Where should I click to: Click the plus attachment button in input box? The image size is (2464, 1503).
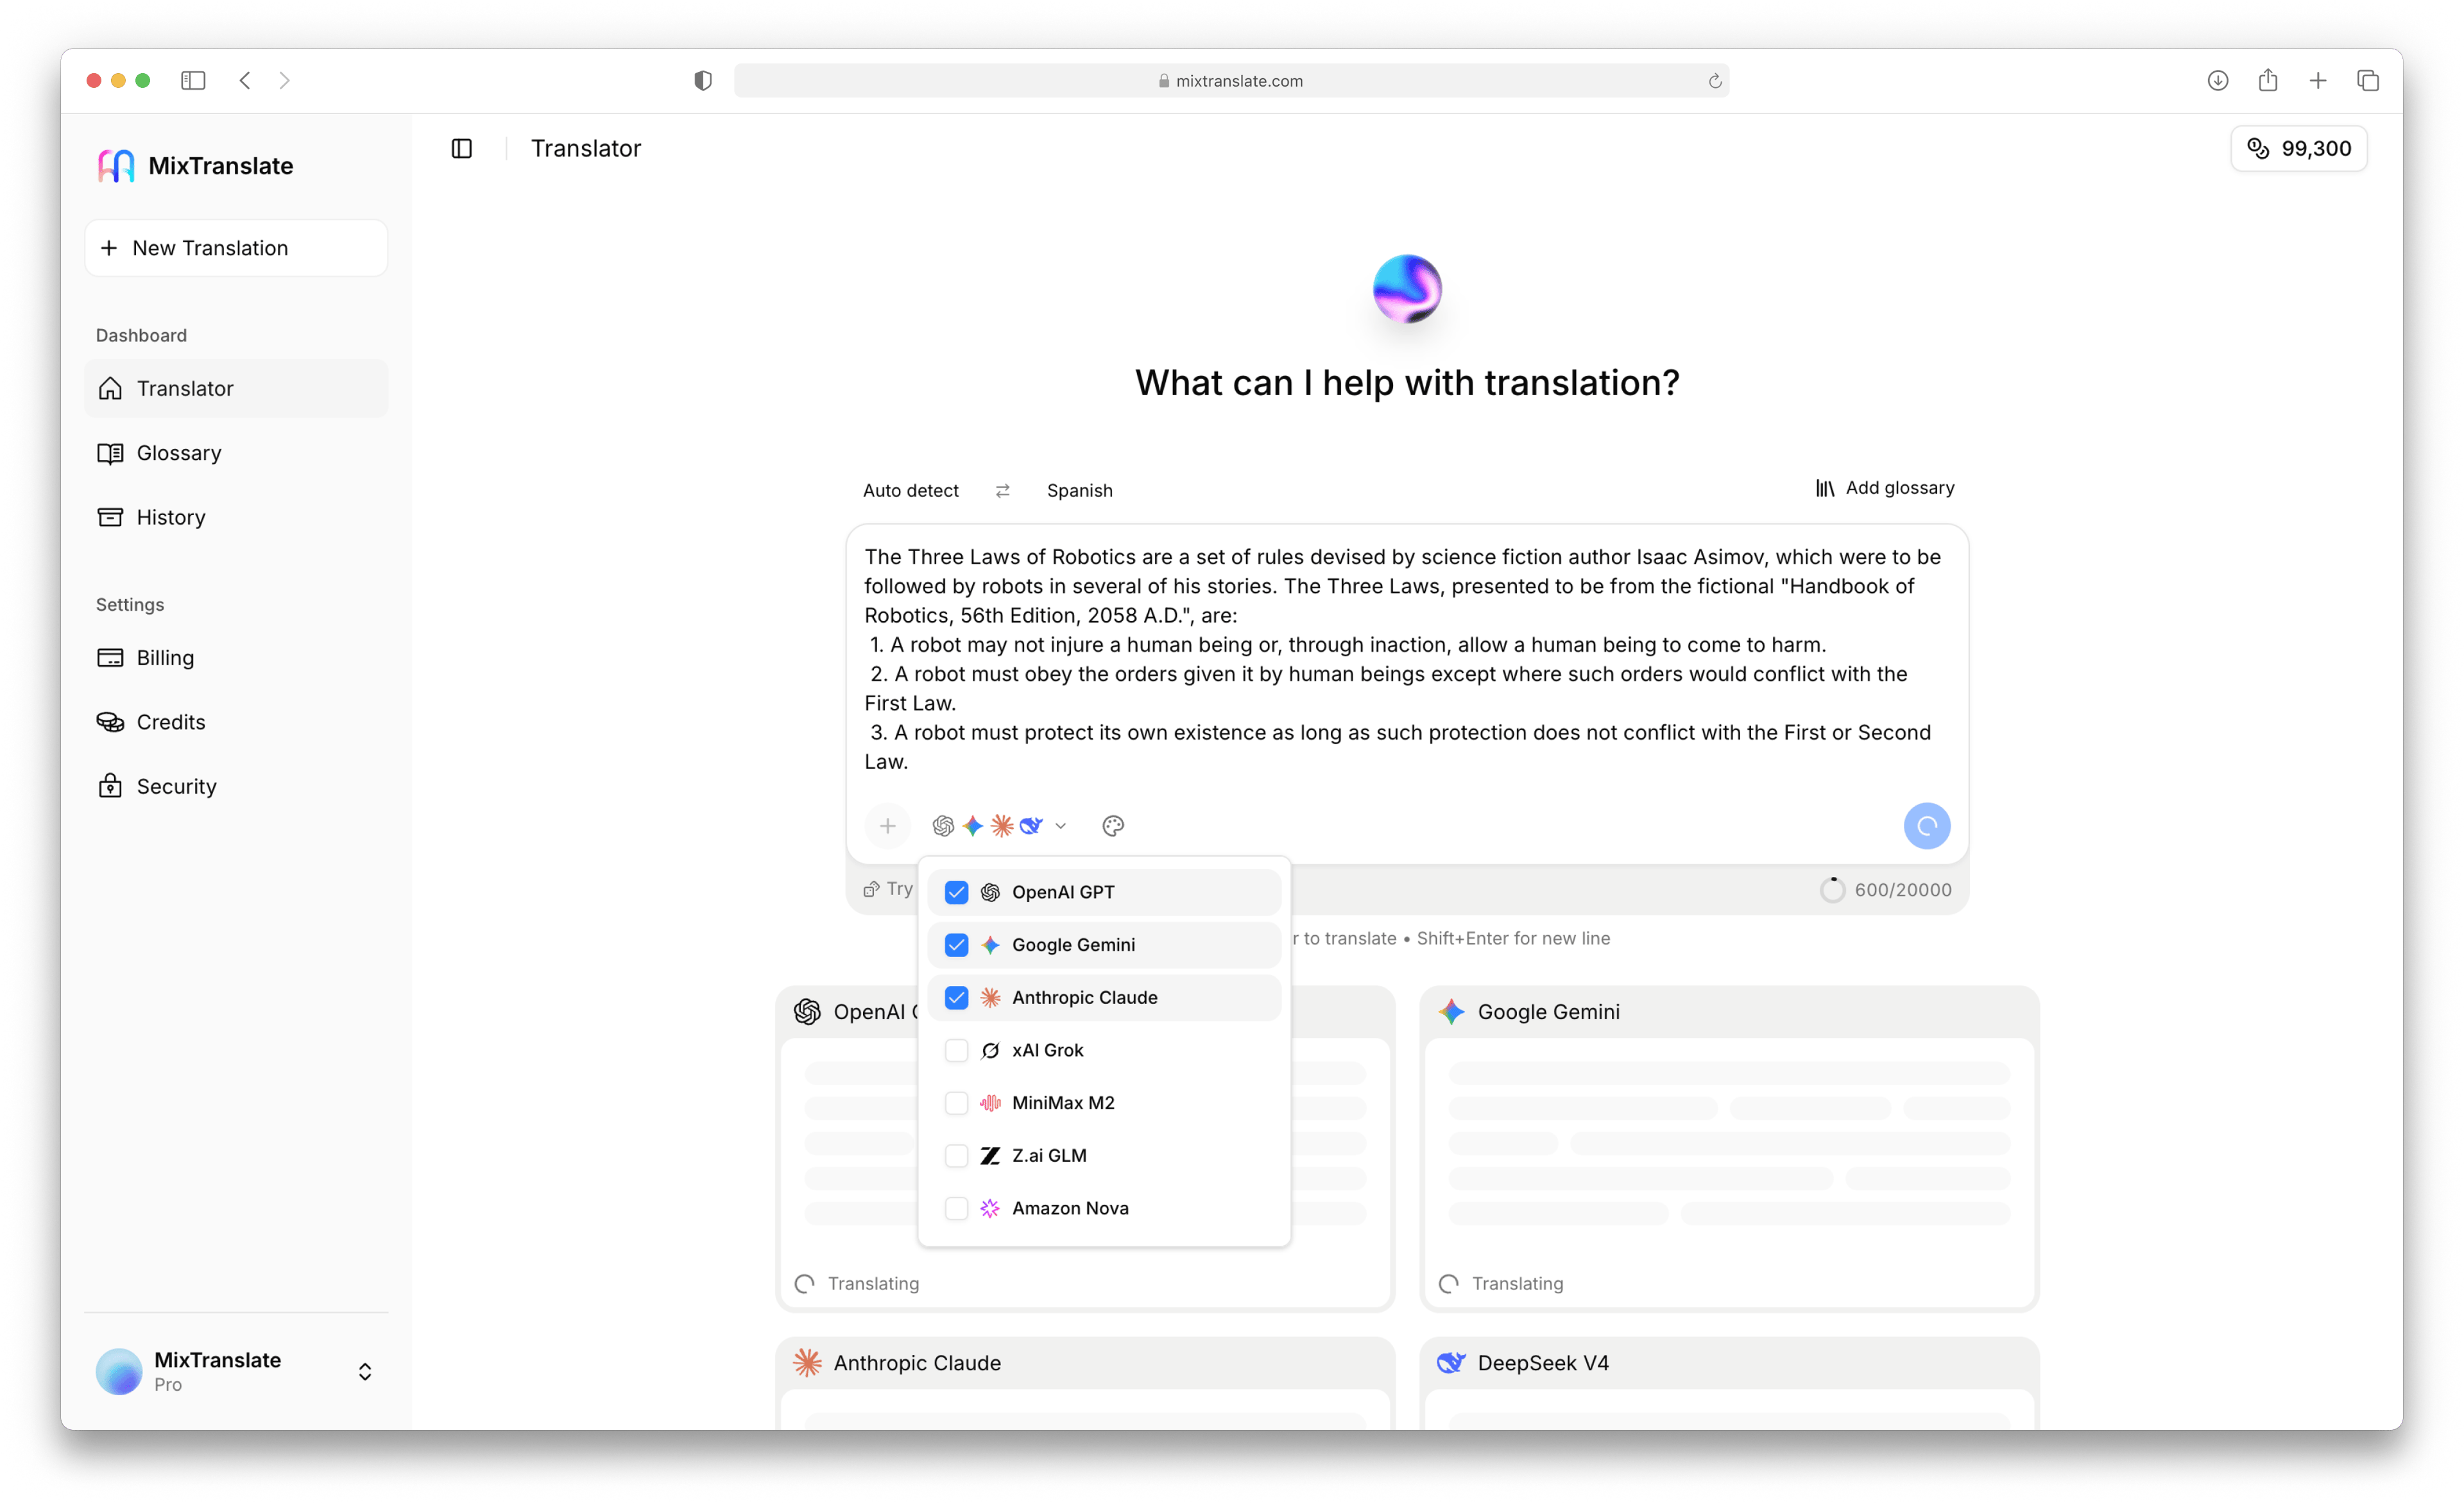[887, 826]
